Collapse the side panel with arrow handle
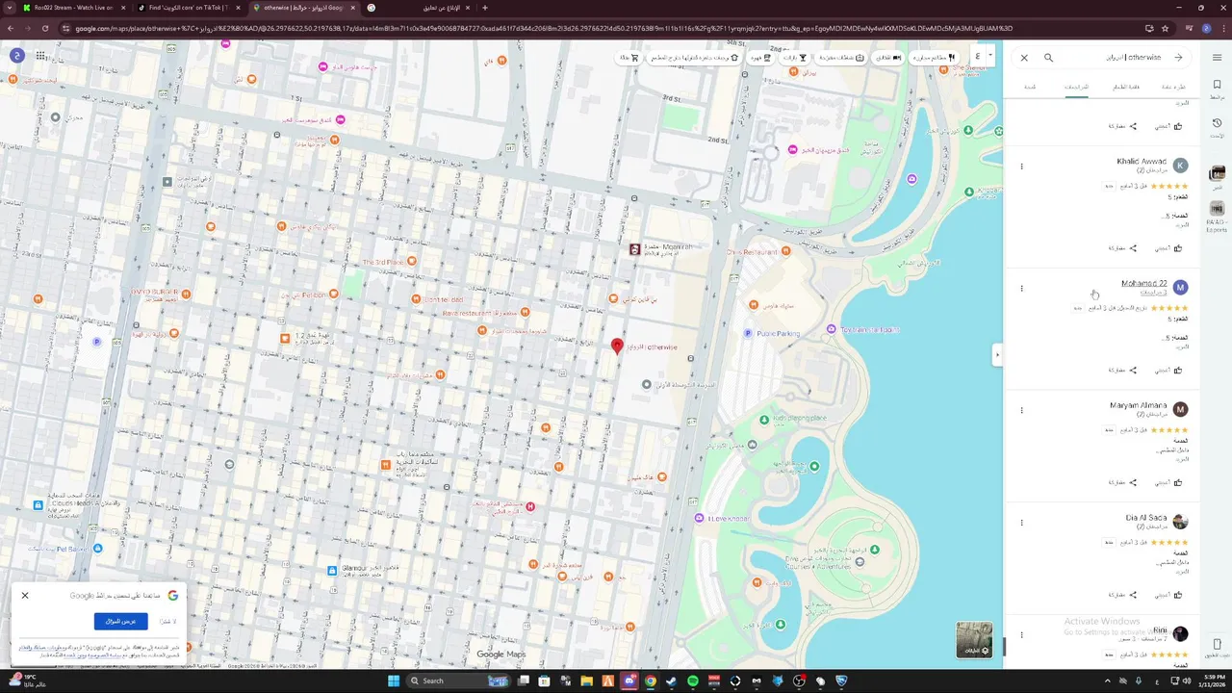 (x=997, y=355)
